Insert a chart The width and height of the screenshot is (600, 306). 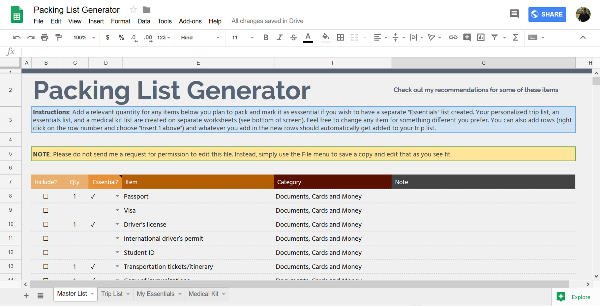point(481,38)
